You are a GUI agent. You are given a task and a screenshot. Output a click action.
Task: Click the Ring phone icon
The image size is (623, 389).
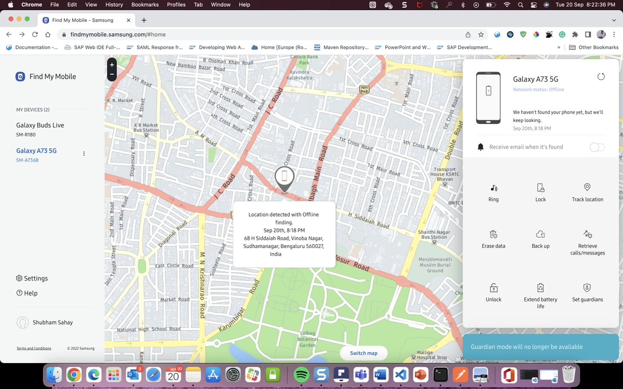click(493, 188)
